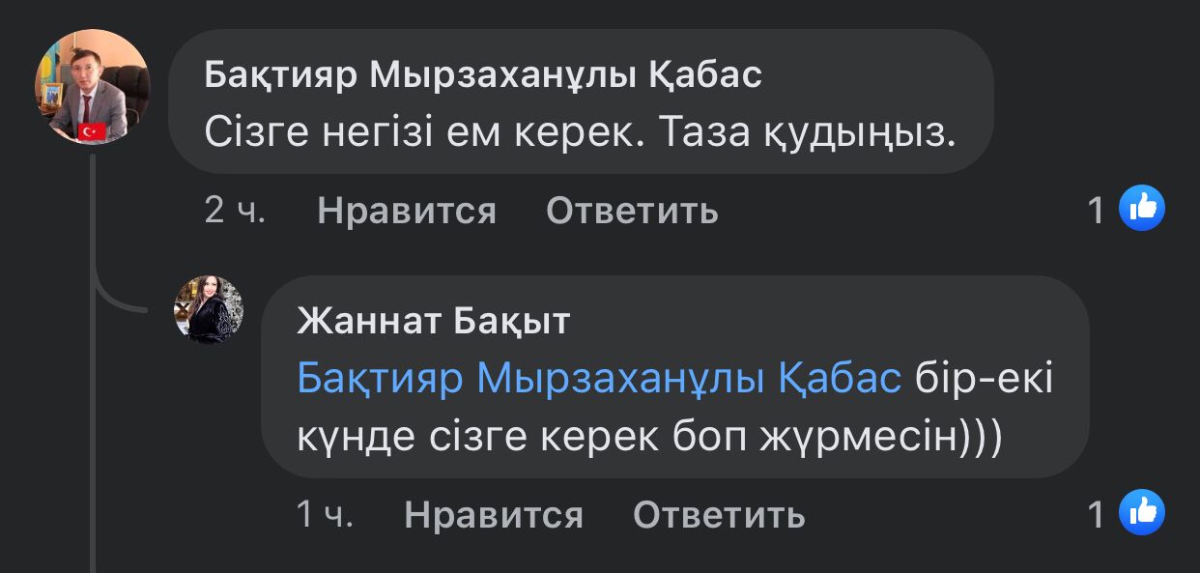Reply to Бақтияр's top-level comment via Ответить
Screen dimensions: 1200x573
point(632,211)
